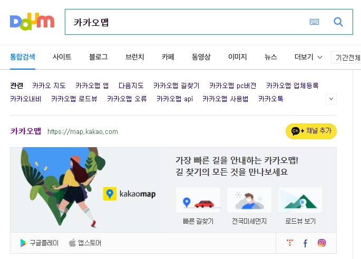Click the banner headline 가장 빠른 길을 안내하는 카카오맵!
The height and width of the screenshot is (259, 361).
point(237,160)
